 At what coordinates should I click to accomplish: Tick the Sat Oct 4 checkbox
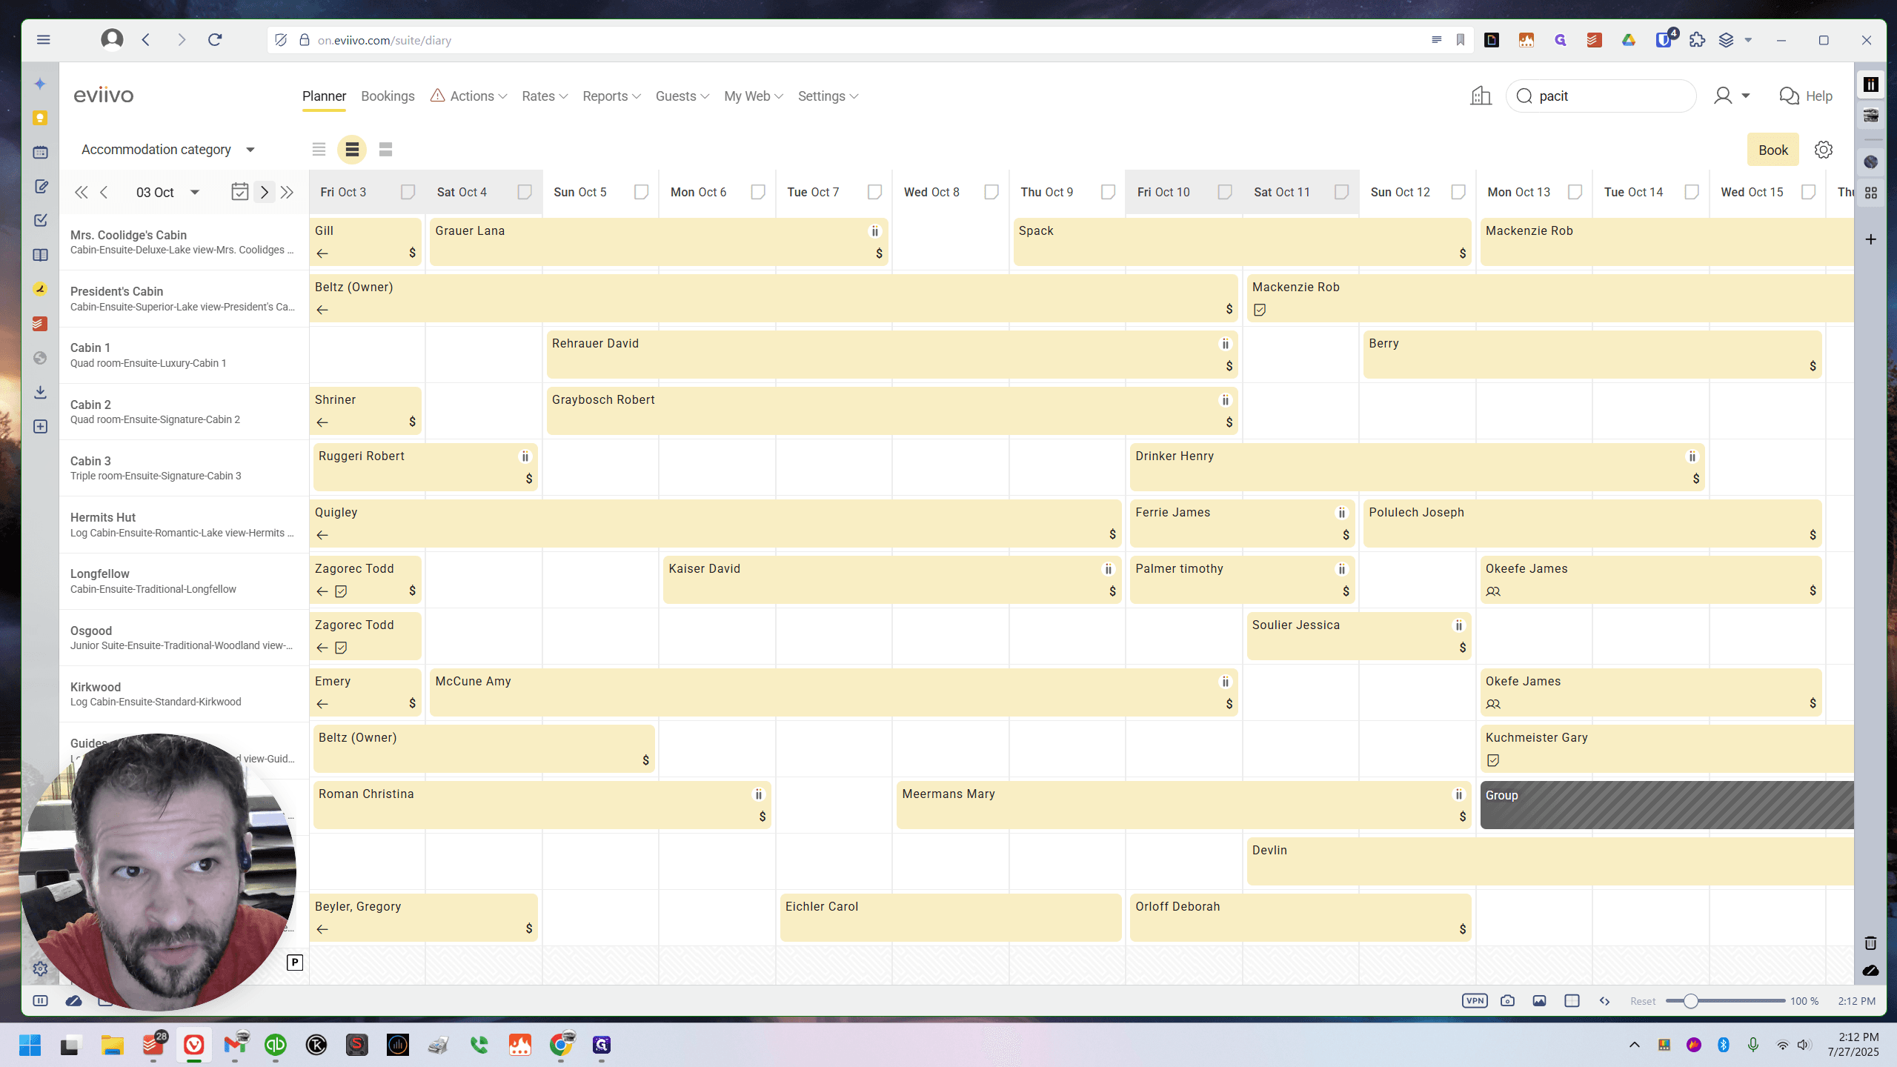coord(525,192)
